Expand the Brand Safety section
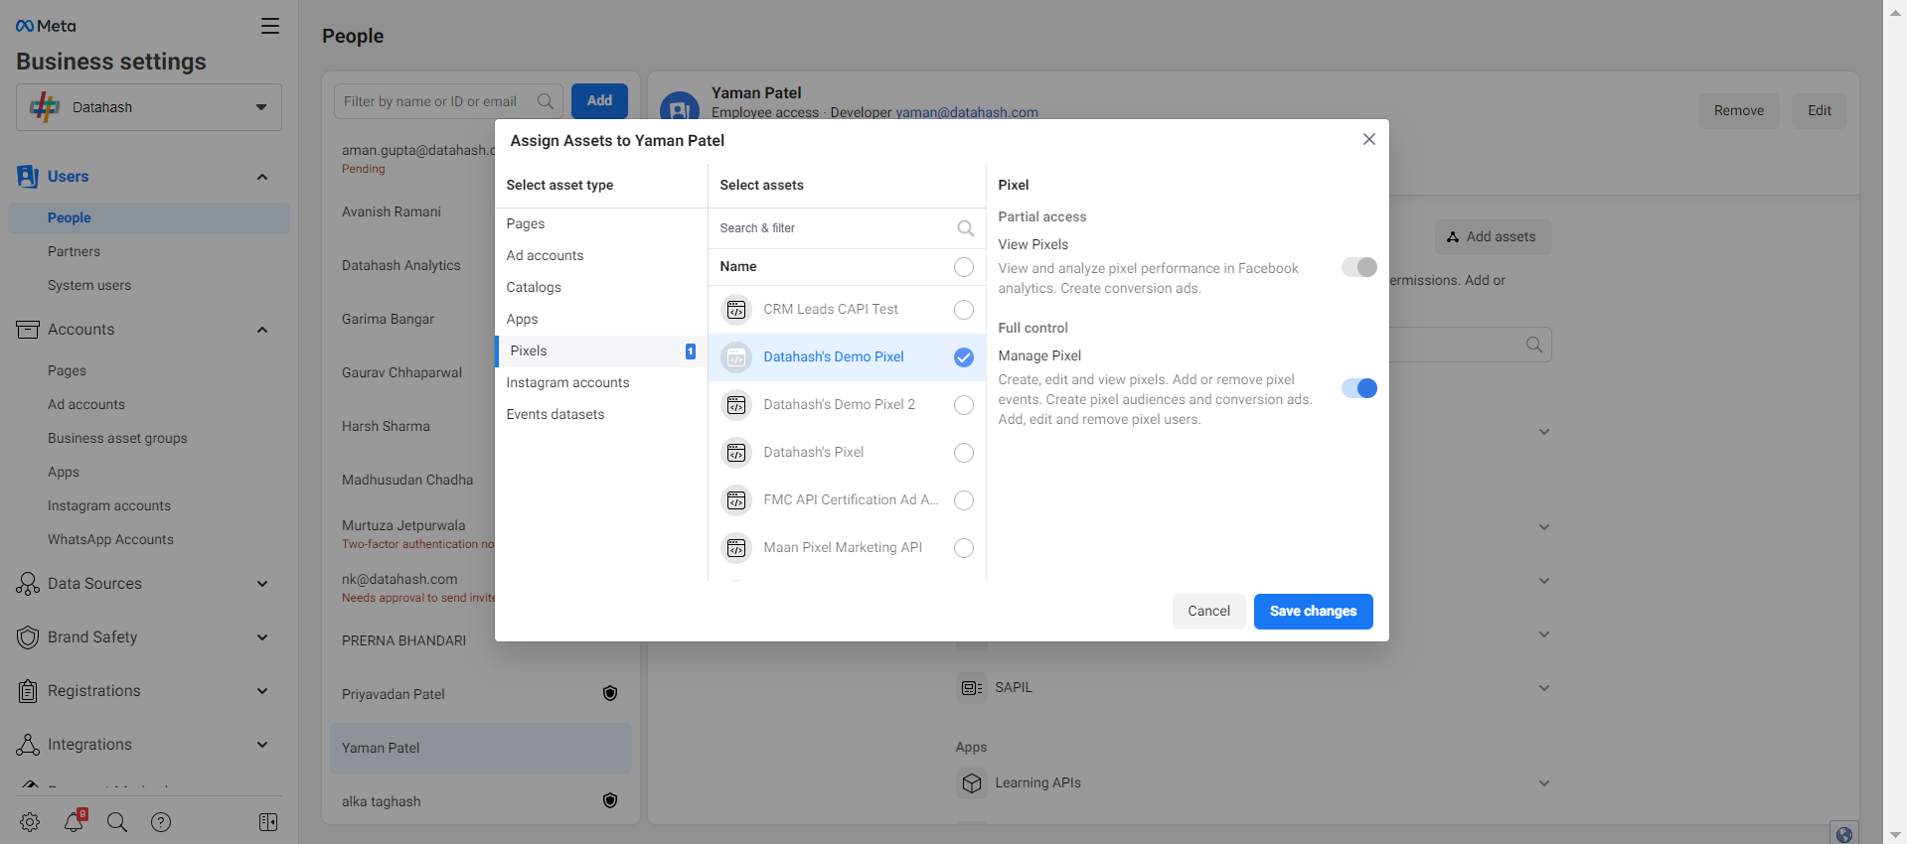Screen dimensions: 1907x844 (x=262, y=637)
